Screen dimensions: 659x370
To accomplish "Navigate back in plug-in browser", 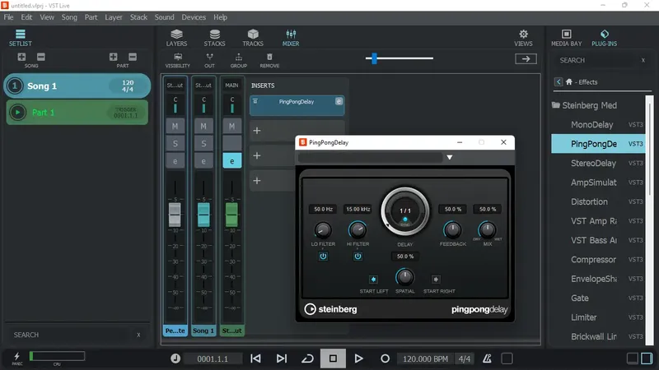I will [559, 81].
